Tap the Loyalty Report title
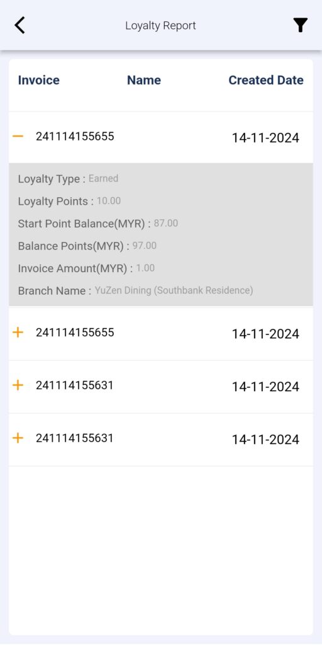 point(160,25)
